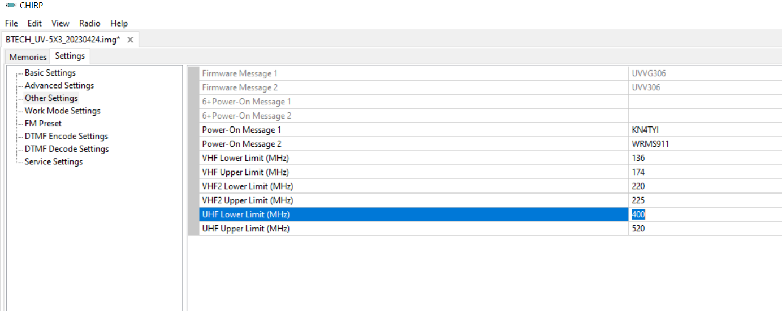Close the BTECH_UV-5X3 image tab

pos(130,40)
